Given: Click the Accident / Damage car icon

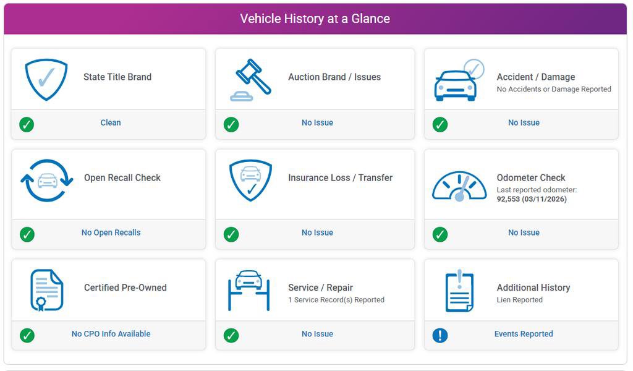Looking at the screenshot, I should (x=459, y=81).
